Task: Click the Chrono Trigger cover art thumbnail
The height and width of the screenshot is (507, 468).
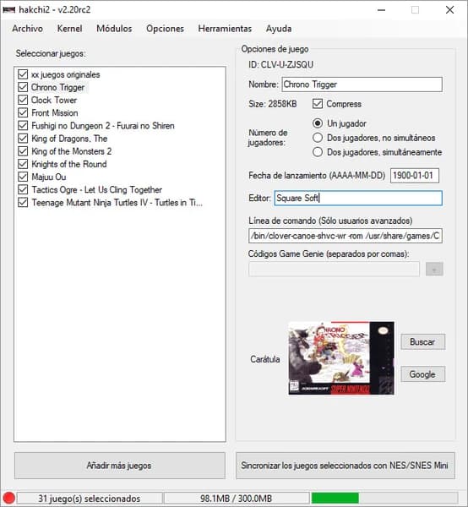Action: [x=341, y=358]
